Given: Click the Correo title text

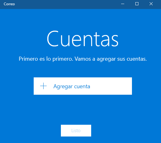Looking at the screenshot, I should tap(9, 4).
